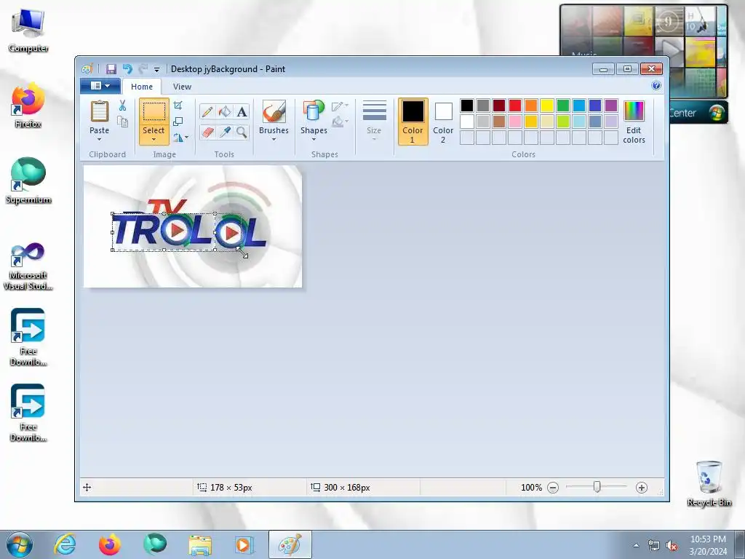This screenshot has height=559, width=745.
Task: Open the Supermium desktop shortcut
Action: (28, 181)
